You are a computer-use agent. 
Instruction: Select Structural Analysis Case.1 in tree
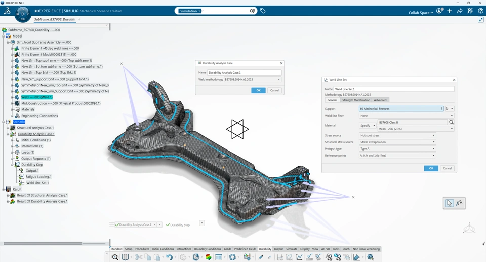click(x=35, y=128)
